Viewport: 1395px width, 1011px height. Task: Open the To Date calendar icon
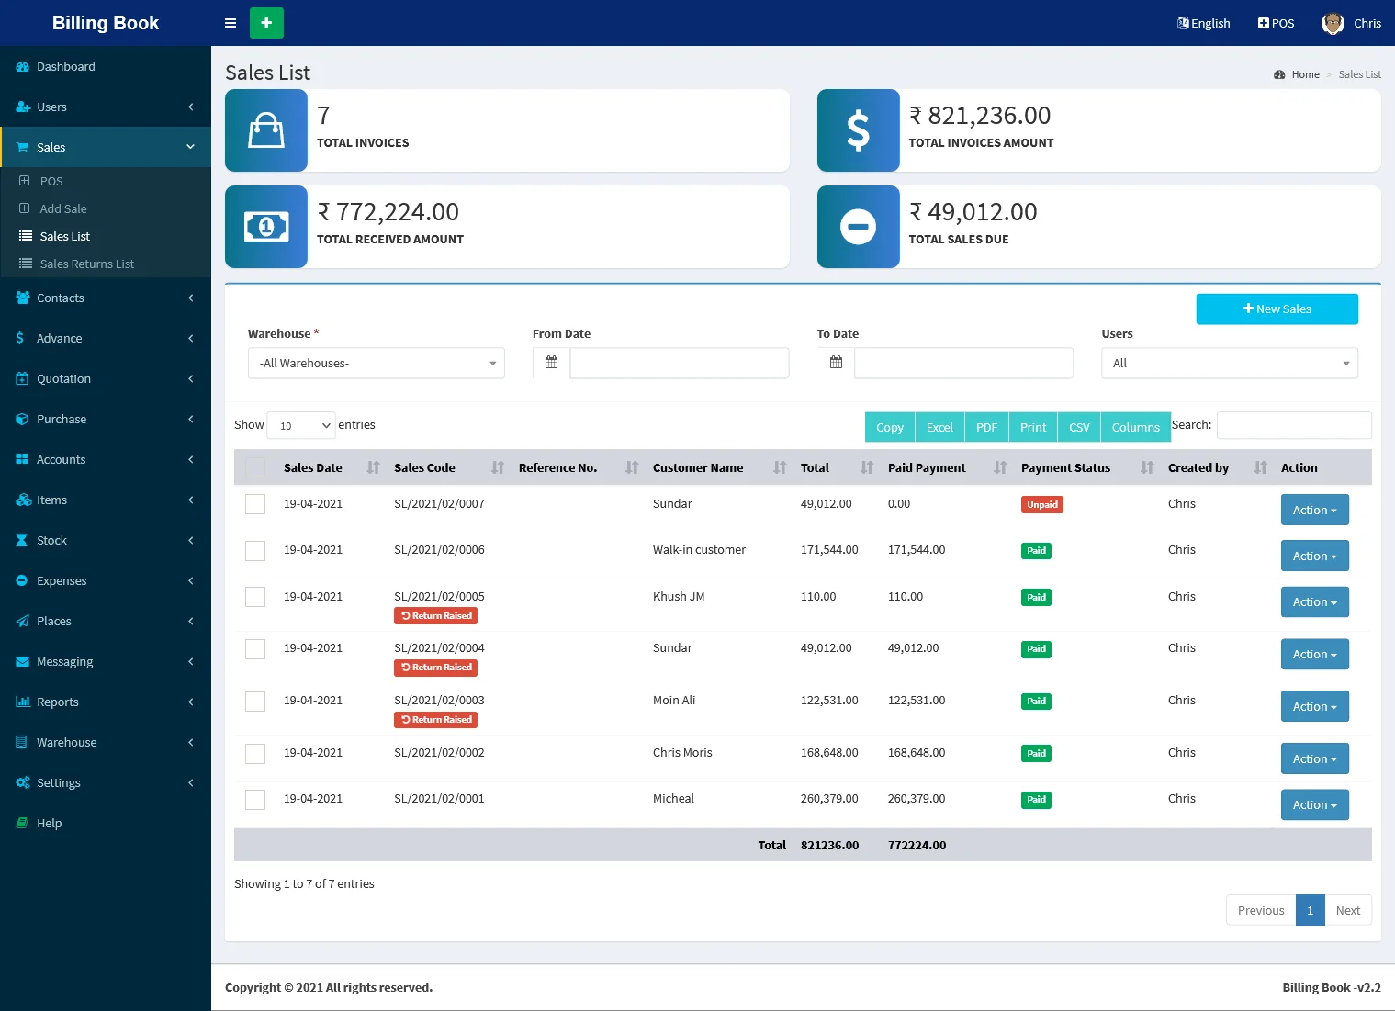point(836,363)
